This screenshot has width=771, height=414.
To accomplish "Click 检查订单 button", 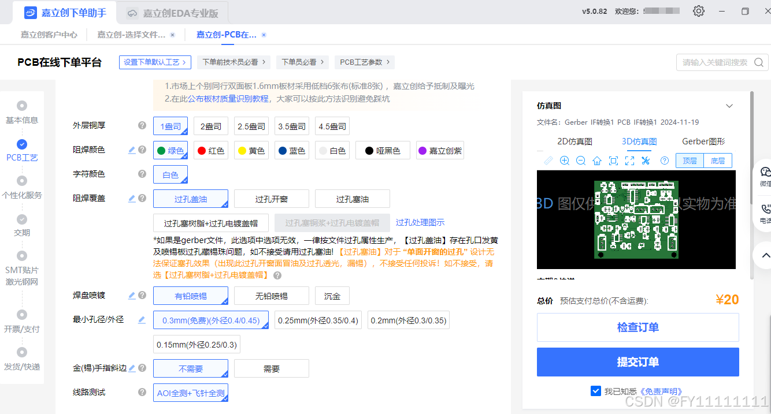I will pos(638,327).
